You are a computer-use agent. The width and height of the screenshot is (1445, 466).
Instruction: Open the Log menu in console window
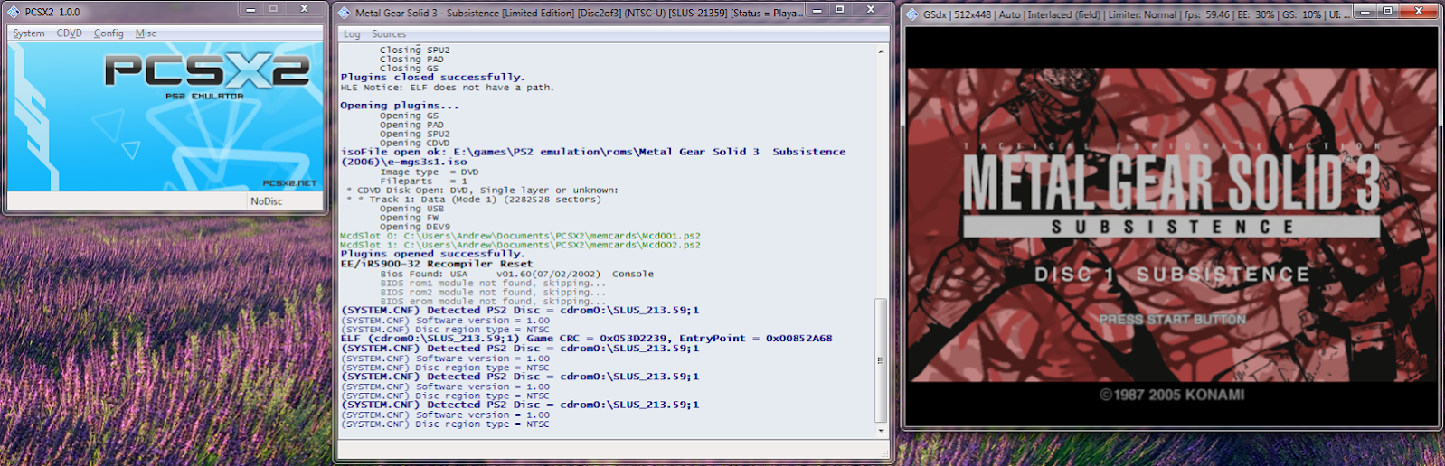pos(352,34)
